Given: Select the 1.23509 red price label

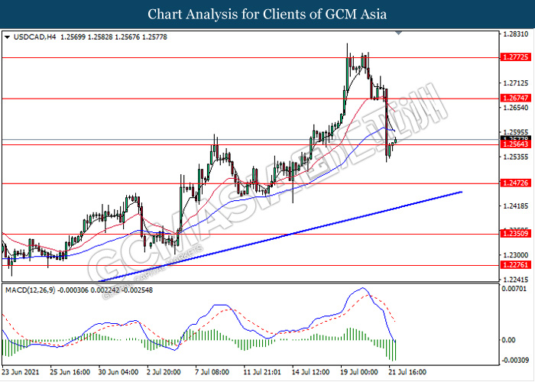Looking at the screenshot, I should point(516,234).
